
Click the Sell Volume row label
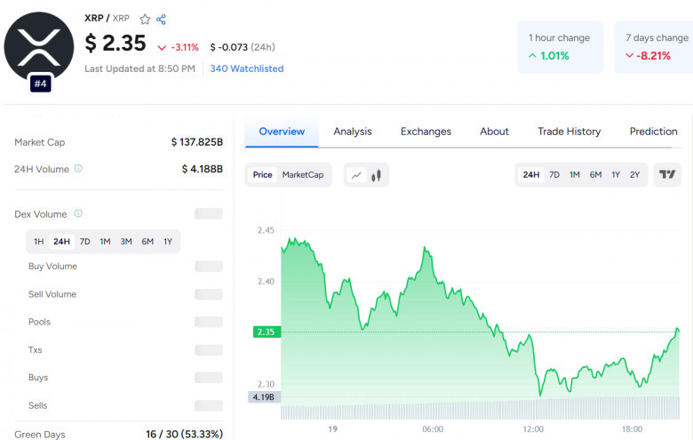(52, 294)
